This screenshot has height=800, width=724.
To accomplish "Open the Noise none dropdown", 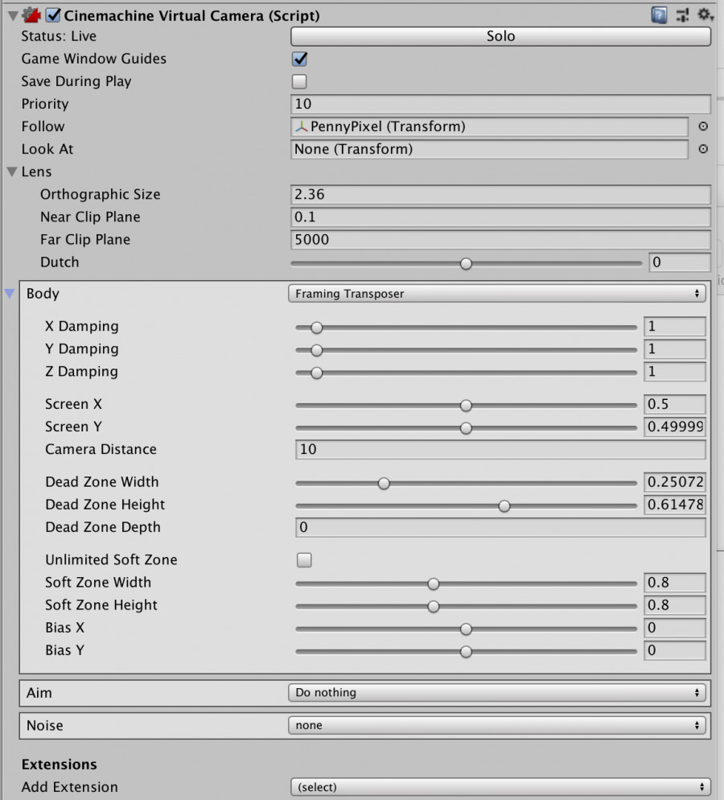I will [497, 725].
